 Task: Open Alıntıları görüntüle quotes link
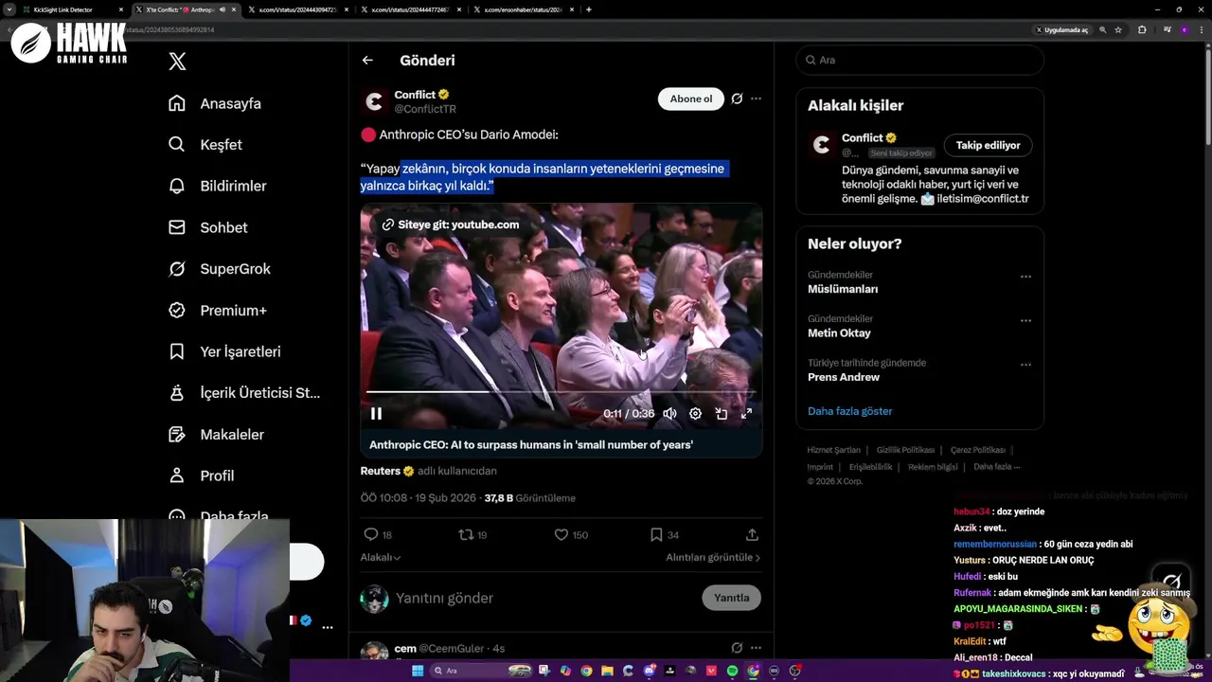pyautogui.click(x=713, y=557)
